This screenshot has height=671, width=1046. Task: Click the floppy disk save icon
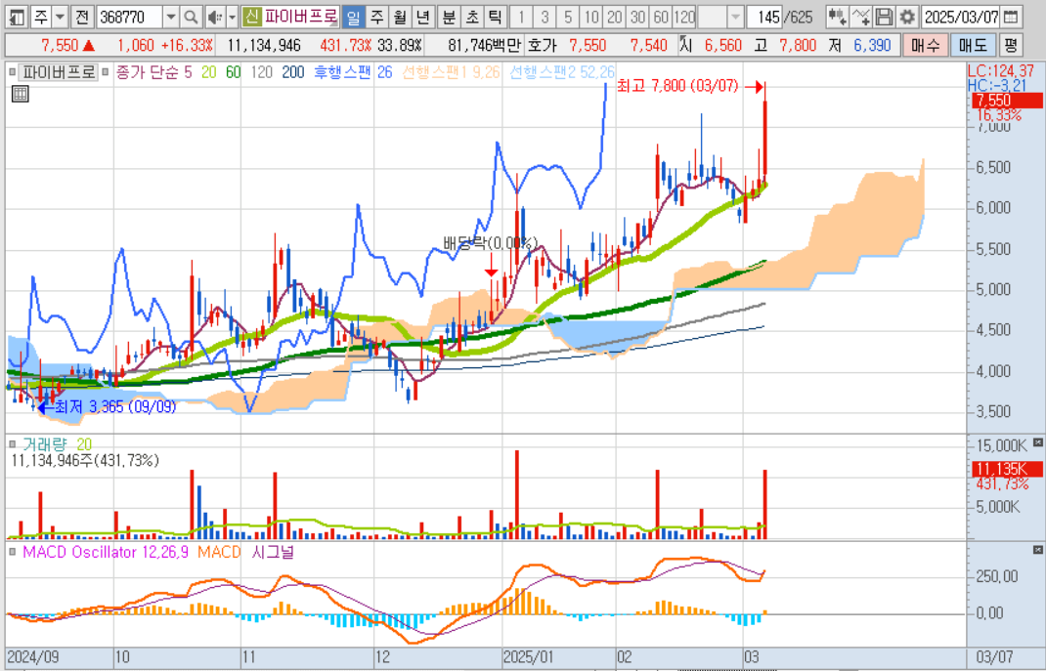[884, 17]
